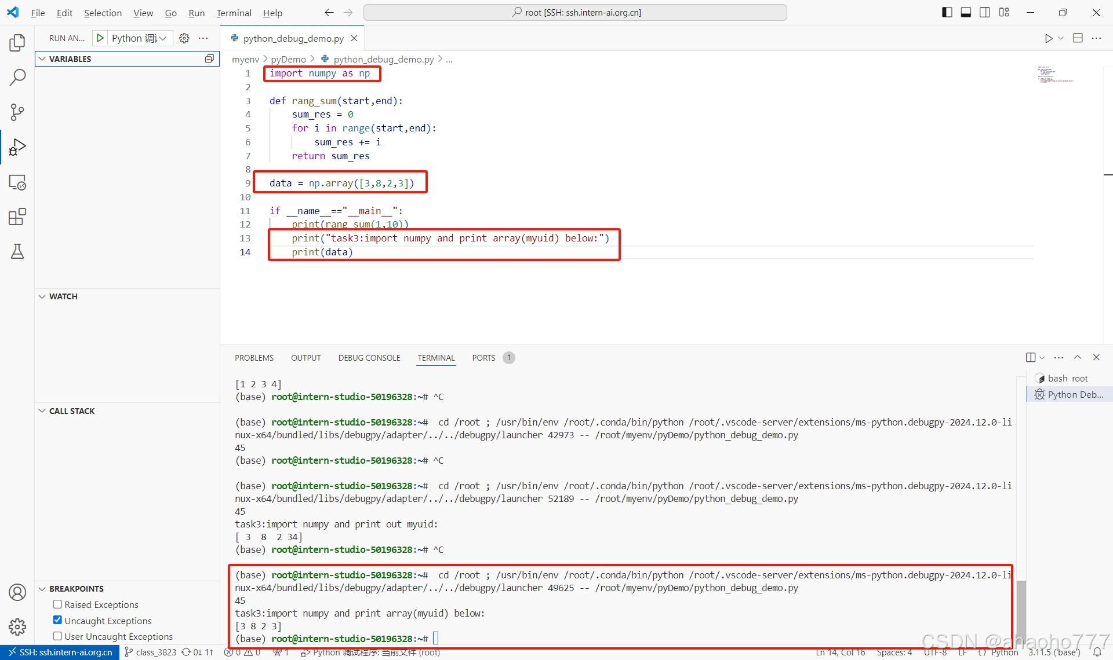
Task: Open the Selection menu
Action: (x=103, y=13)
